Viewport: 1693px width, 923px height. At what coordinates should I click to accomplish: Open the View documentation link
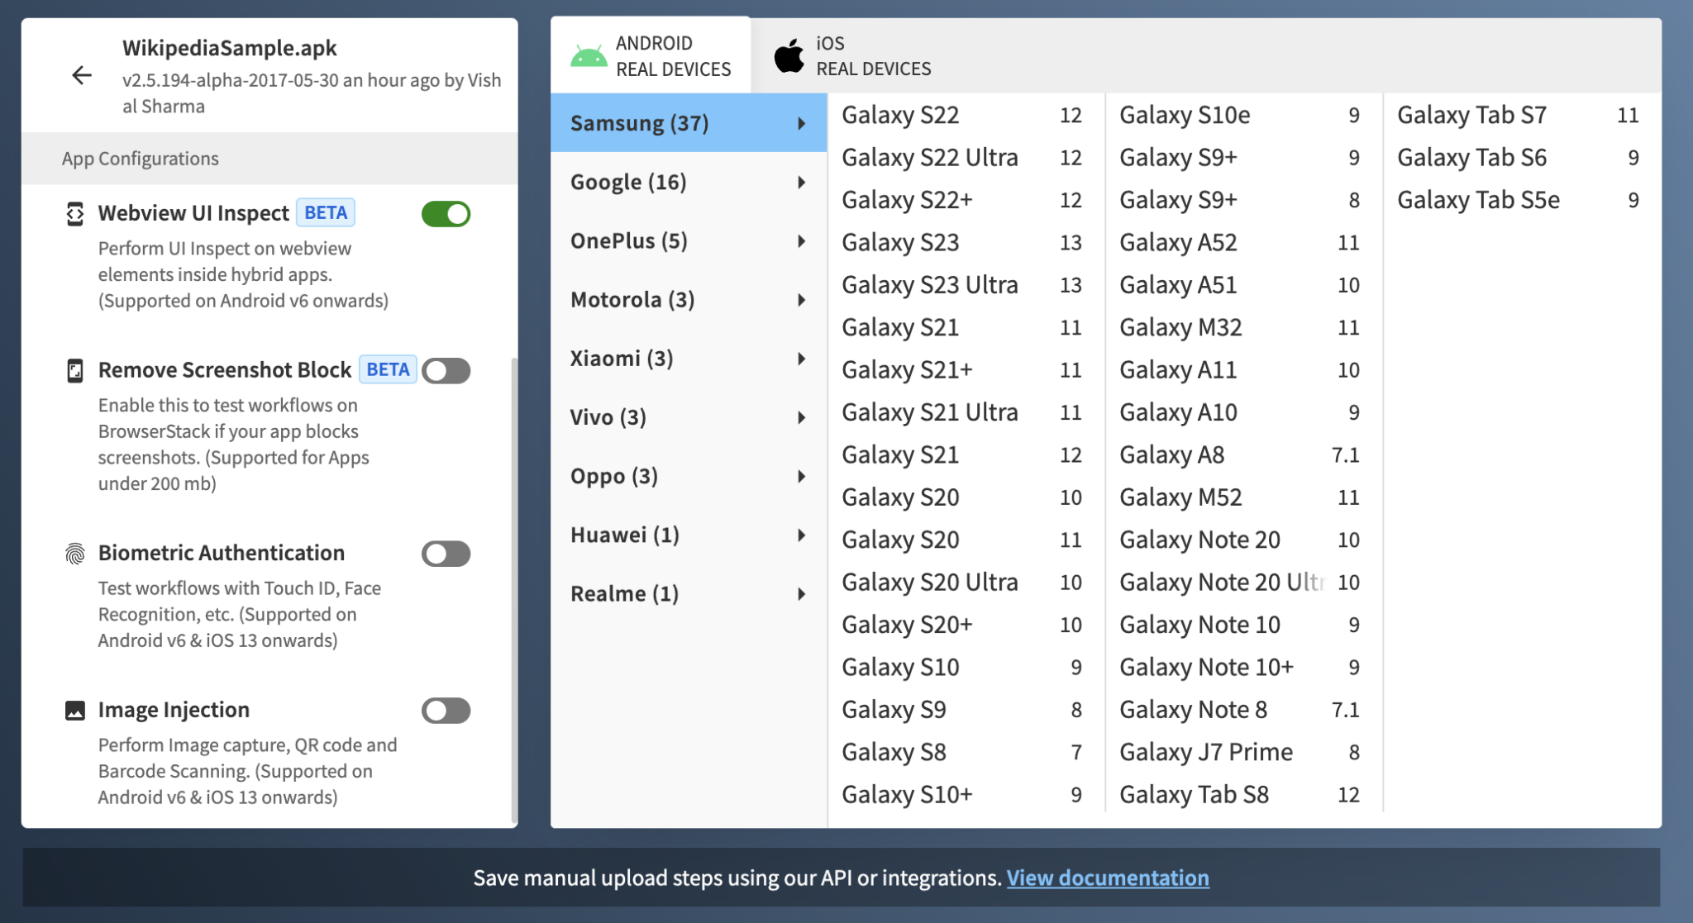tap(1109, 878)
